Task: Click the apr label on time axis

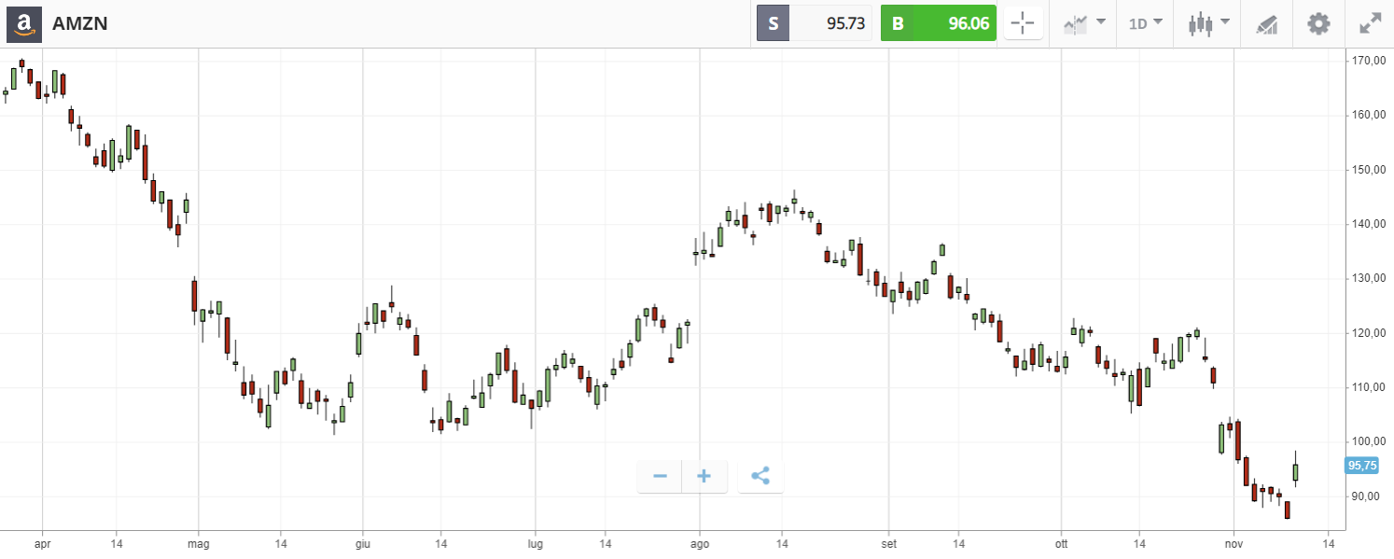Action: (41, 542)
